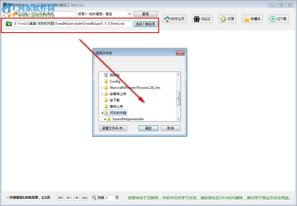
Task: Select Warcraft3FrozenThrone1.26_chs in folder tree
Action: (135, 88)
